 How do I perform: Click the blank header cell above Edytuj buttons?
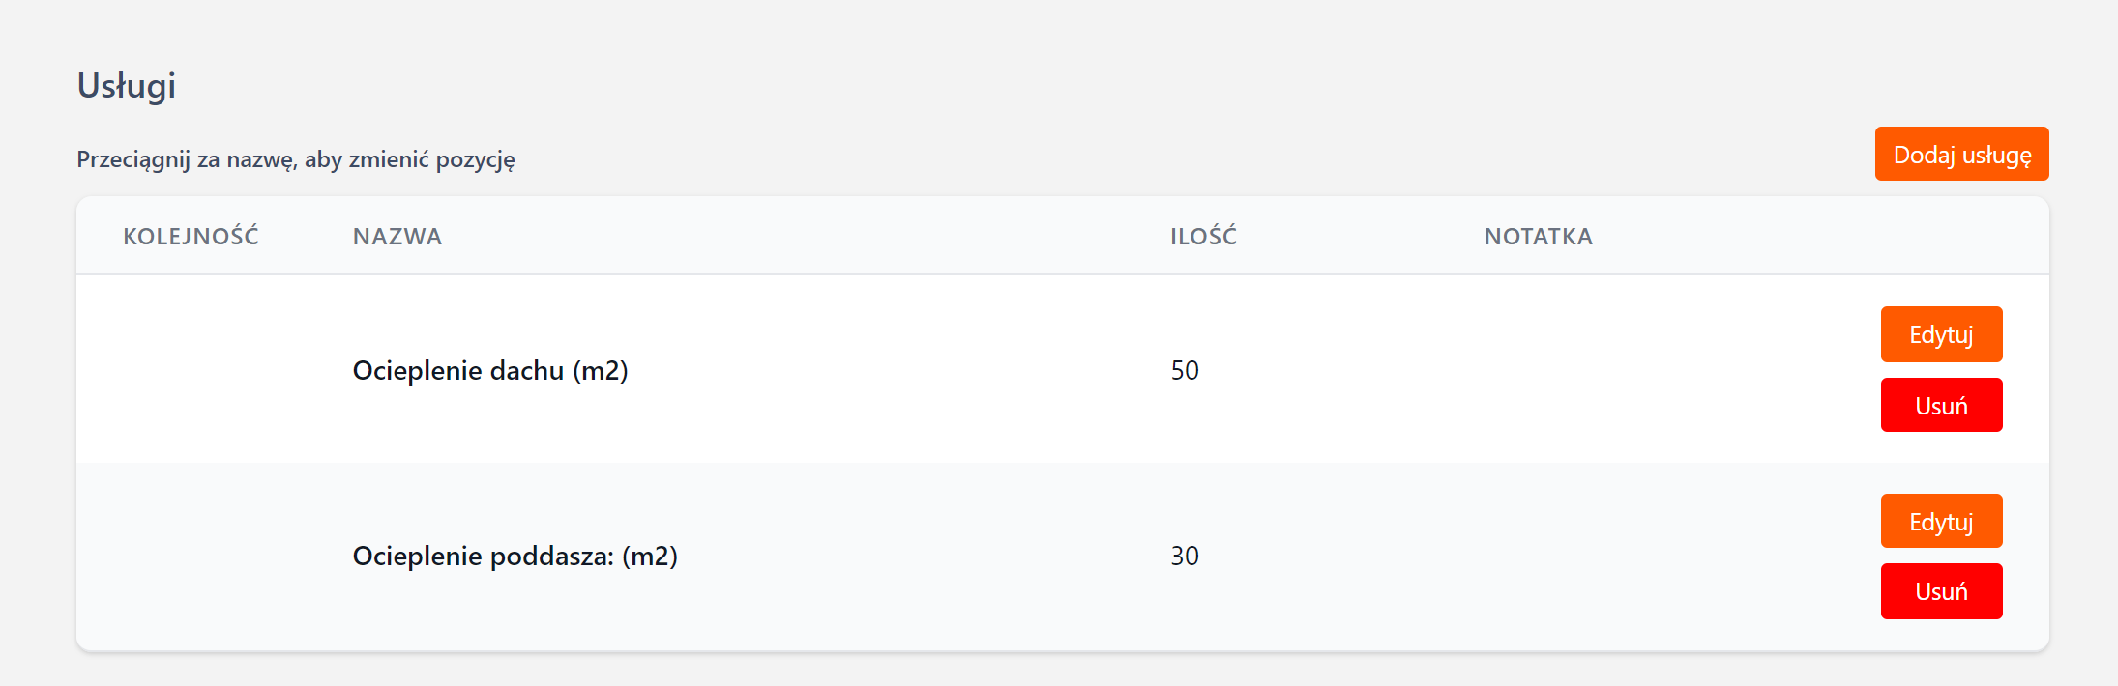(x=1941, y=237)
